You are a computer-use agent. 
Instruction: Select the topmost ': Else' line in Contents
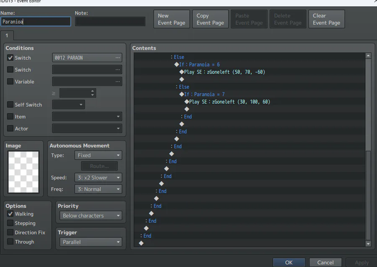[249, 57]
